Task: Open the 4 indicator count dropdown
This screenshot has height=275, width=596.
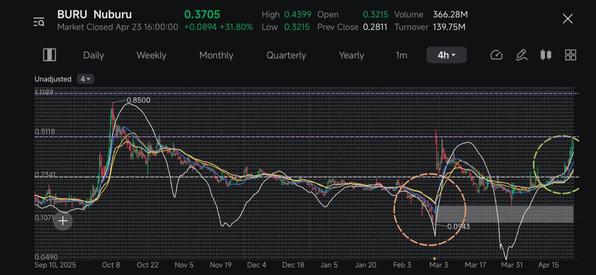Action: point(85,79)
